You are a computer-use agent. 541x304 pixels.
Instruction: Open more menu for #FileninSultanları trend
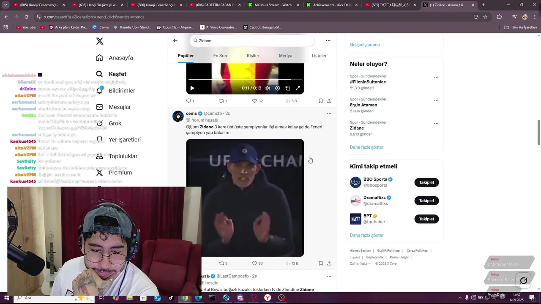click(436, 77)
